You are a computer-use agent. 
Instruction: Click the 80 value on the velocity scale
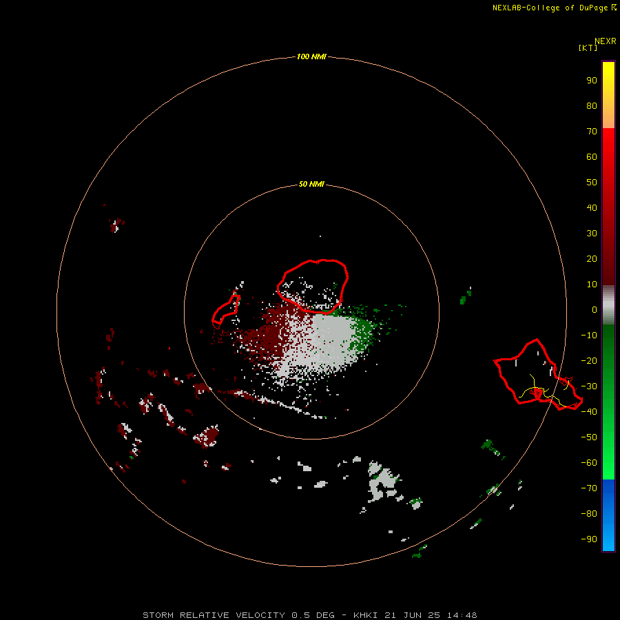coord(592,105)
